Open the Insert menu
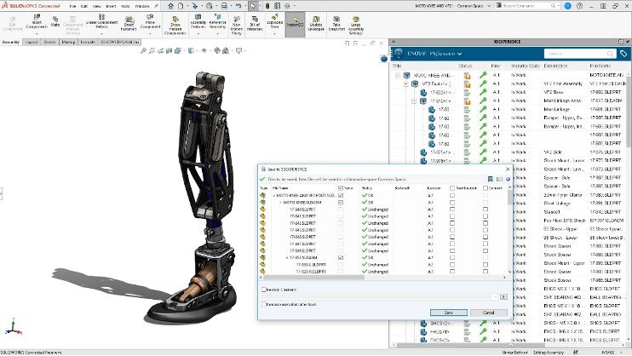The height and width of the screenshot is (356, 632). coord(111,6)
